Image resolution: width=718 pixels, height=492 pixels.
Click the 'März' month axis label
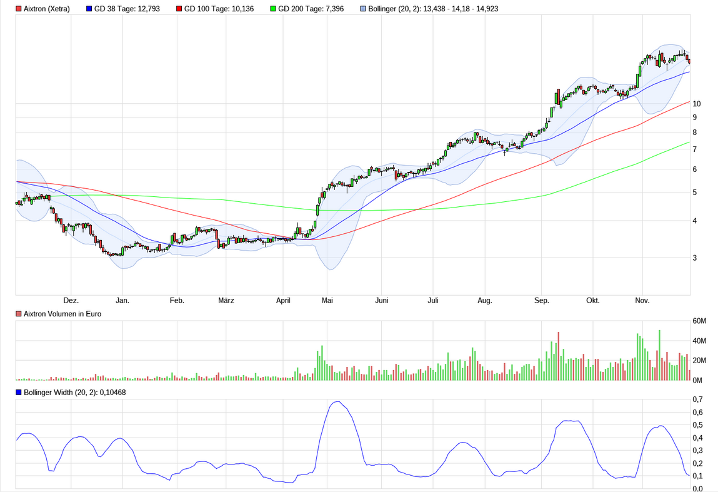coord(226,301)
